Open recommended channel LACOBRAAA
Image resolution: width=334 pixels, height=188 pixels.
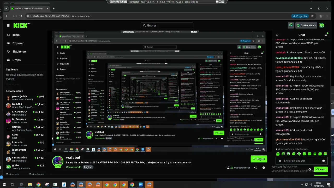click(25, 113)
